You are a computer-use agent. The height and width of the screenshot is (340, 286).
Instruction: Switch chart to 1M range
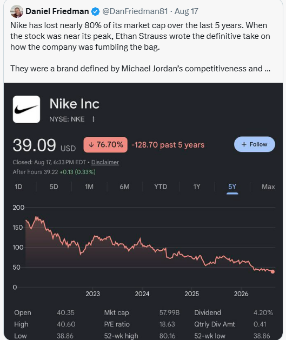coord(89,186)
